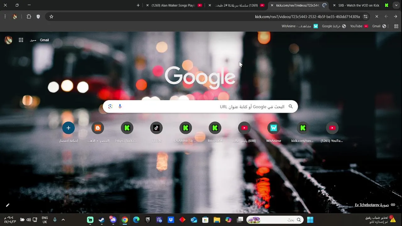Open the Chrome three-dot menu
402x226 pixels.
coord(5,17)
